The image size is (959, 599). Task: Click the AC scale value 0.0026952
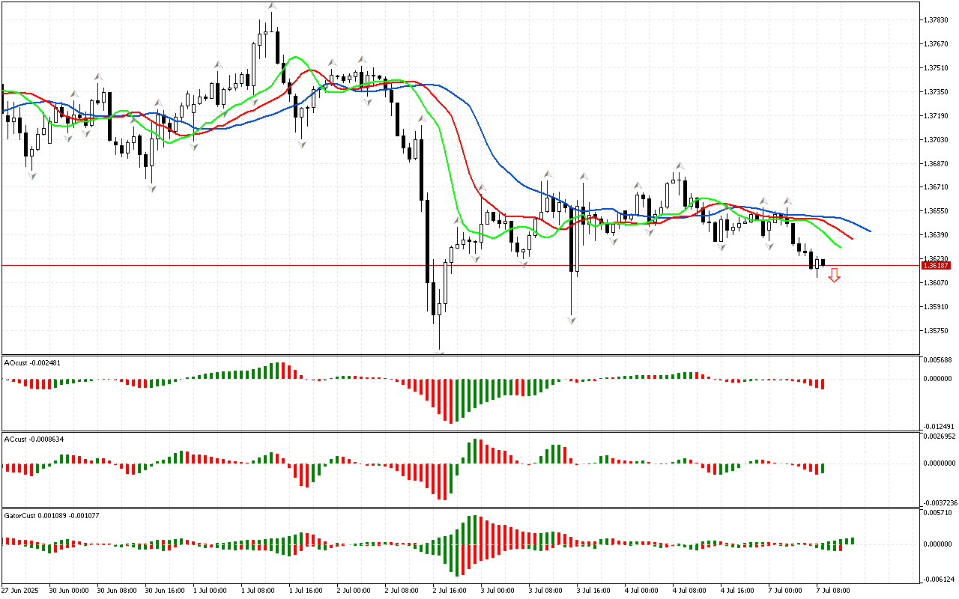pyautogui.click(x=940, y=435)
